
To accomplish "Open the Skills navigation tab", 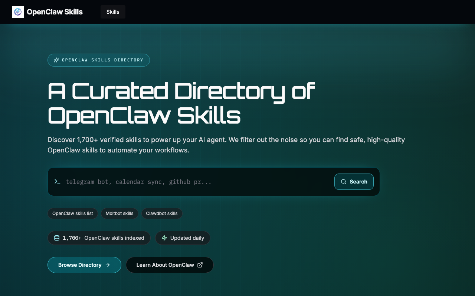I will point(113,12).
